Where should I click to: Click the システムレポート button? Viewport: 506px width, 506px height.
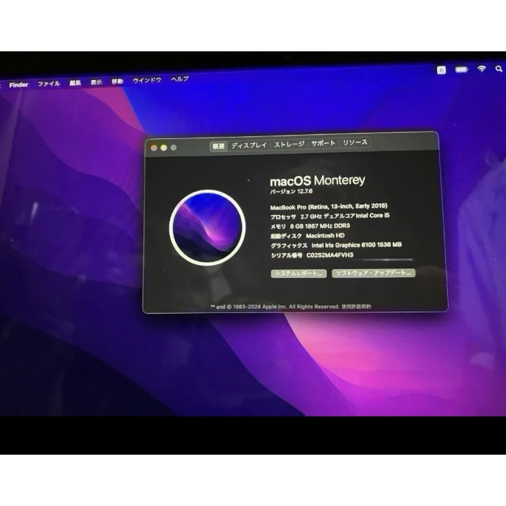[x=298, y=273]
